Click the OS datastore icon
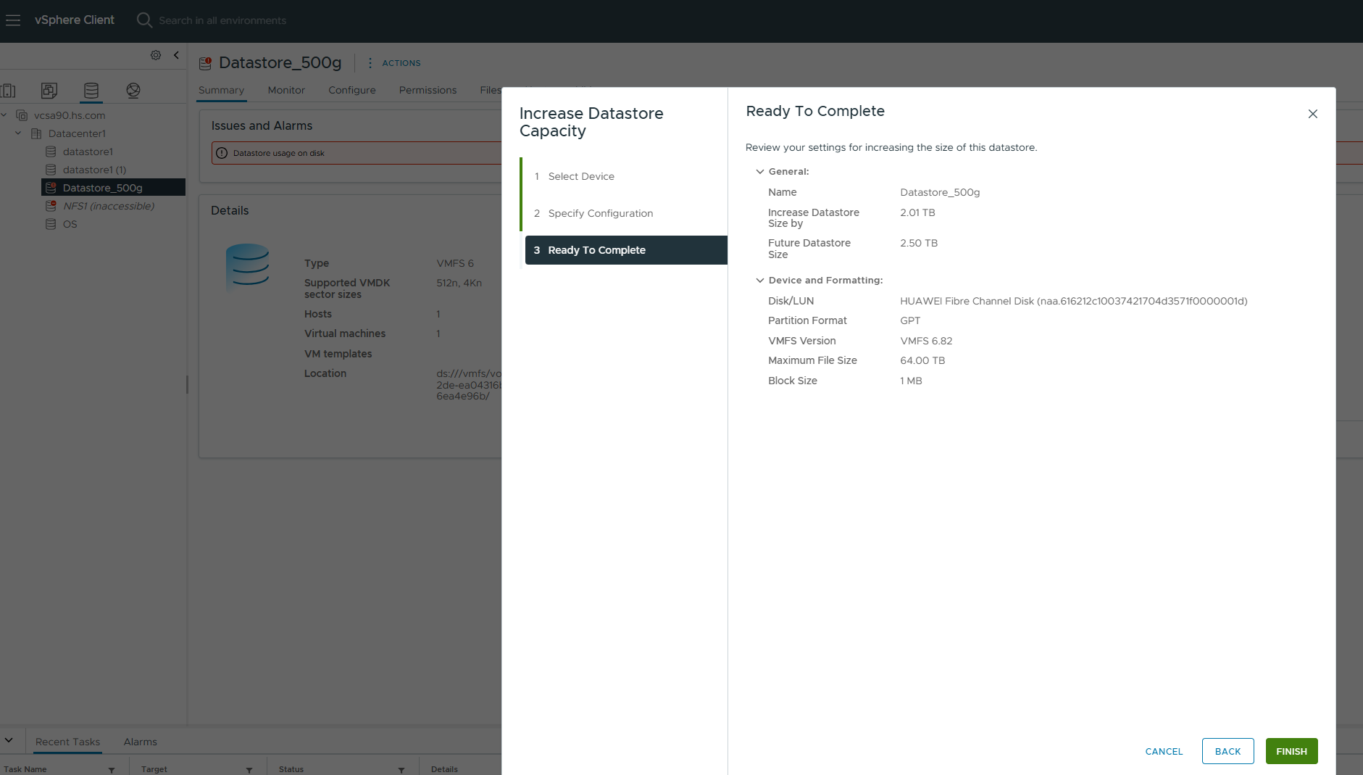This screenshot has height=775, width=1363. pos(51,224)
